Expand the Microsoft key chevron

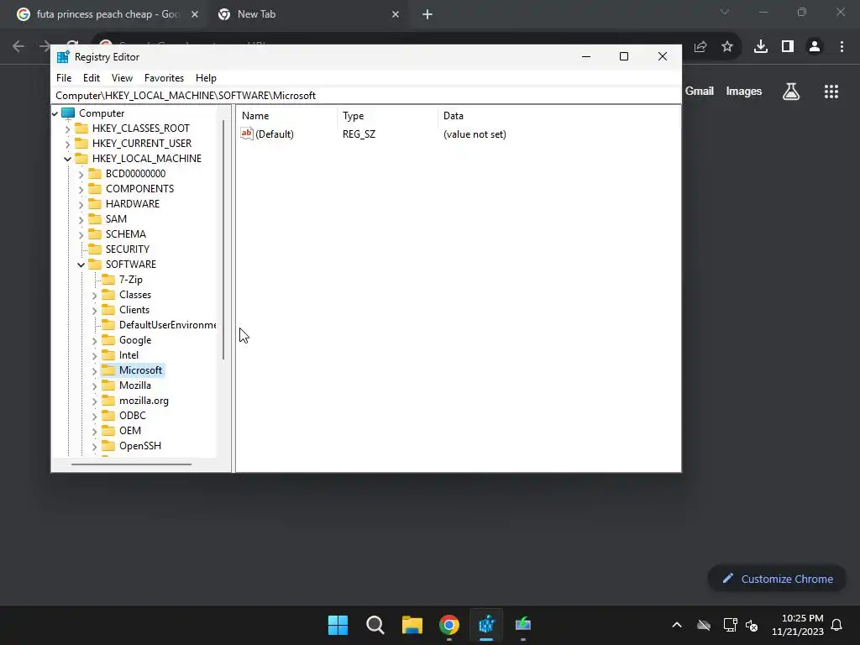pos(94,371)
